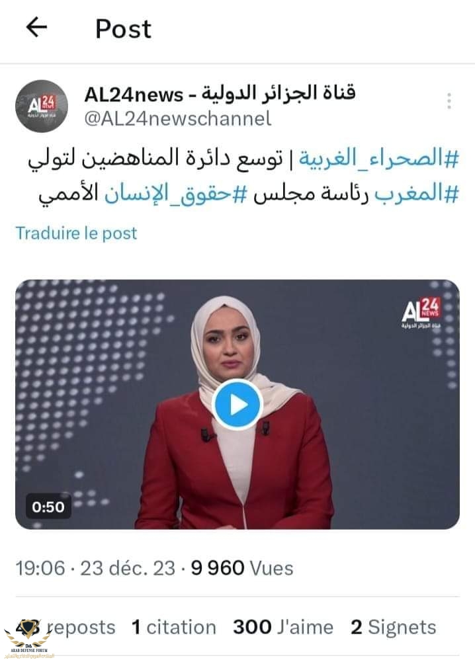Open the #الصحراء_الغربية hashtag
Image resolution: width=475 pixels, height=660 pixels.
point(378,159)
